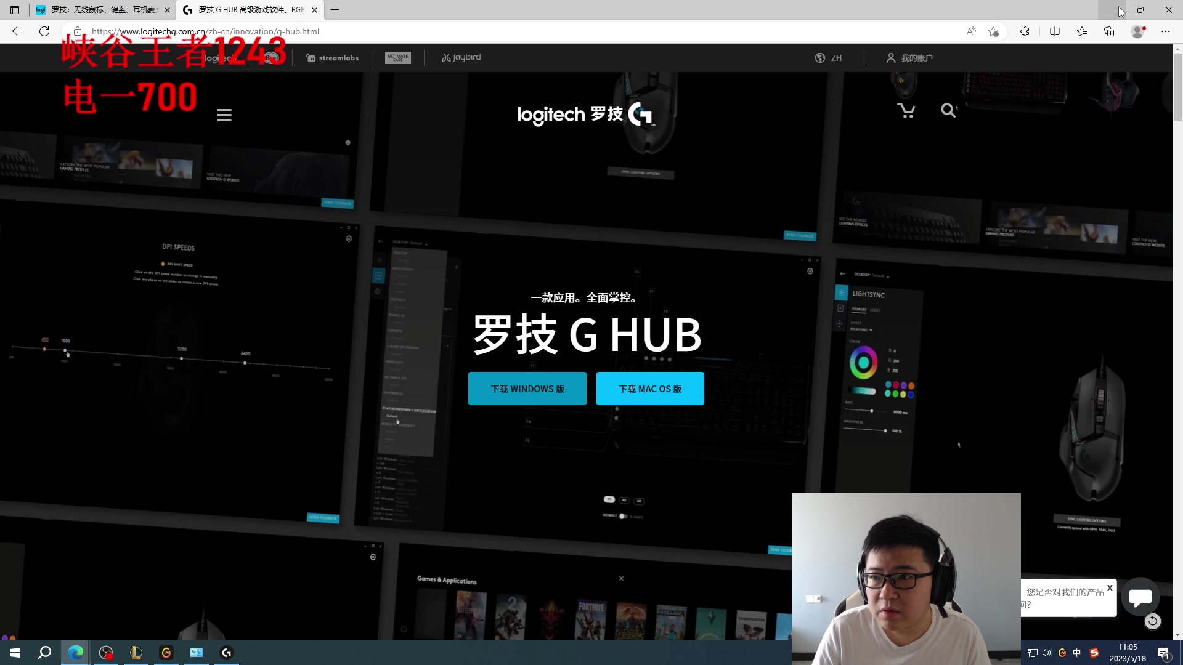Open the ZH language selector
The image size is (1183, 665).
[x=828, y=58]
